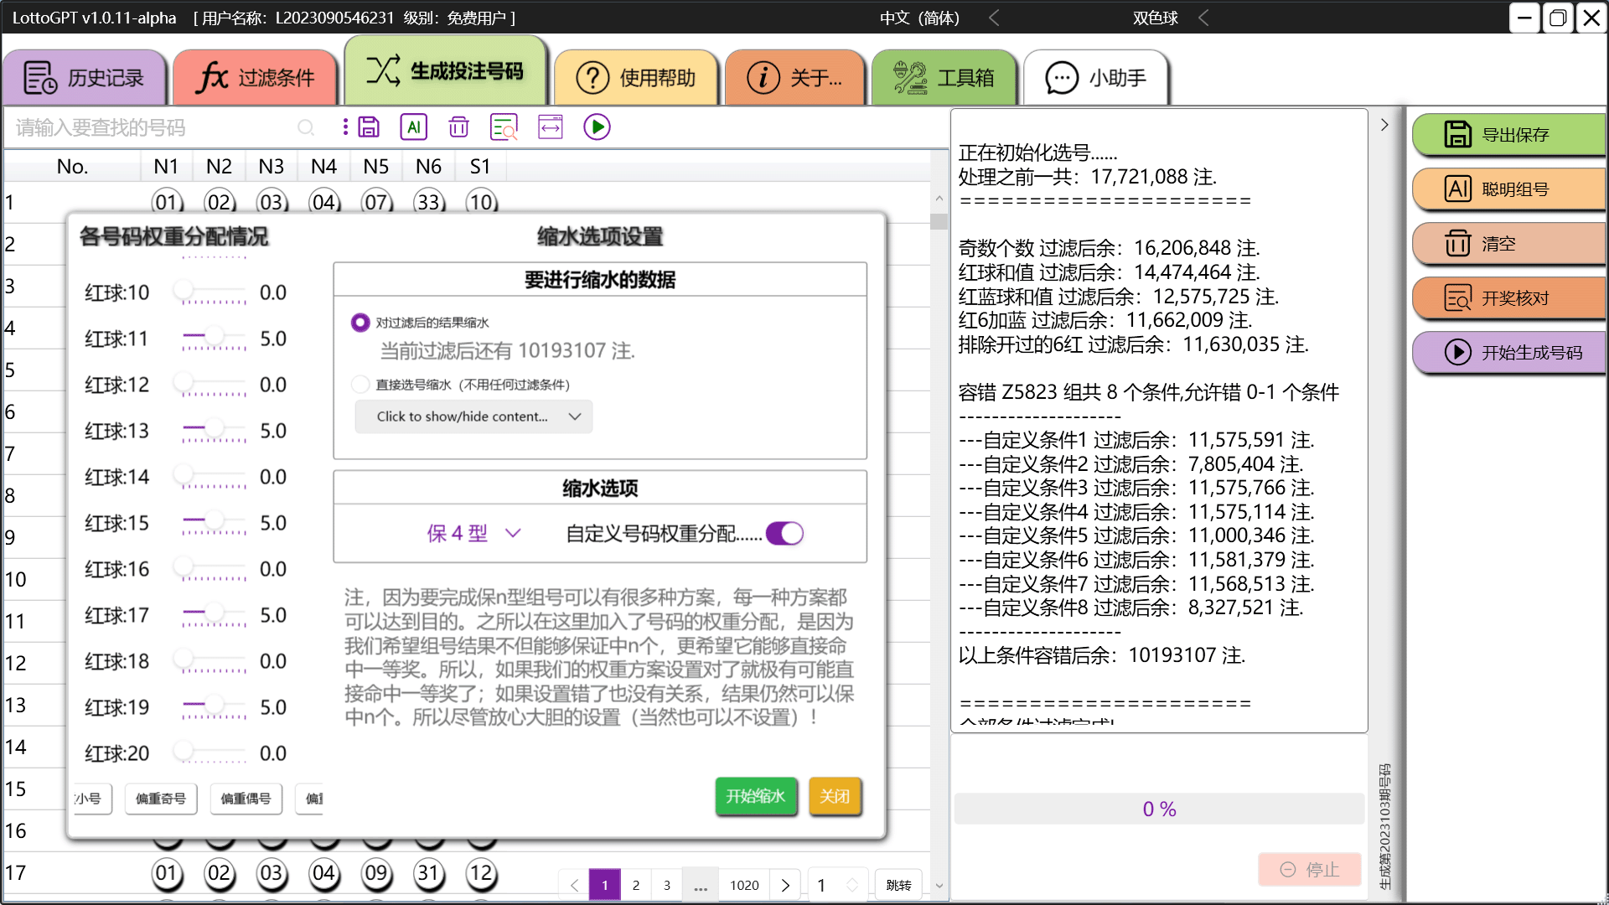Click the N1 column header
Viewport: 1609px width, 905px height.
(x=166, y=167)
